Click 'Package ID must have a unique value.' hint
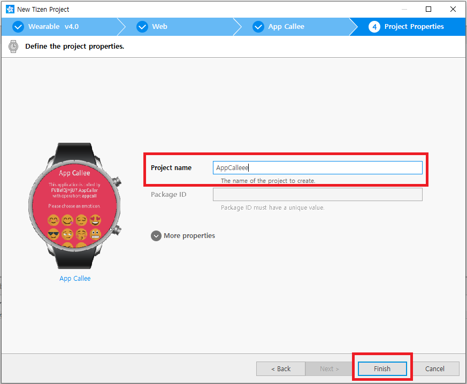Screen dimensions: 467x384 (272, 208)
